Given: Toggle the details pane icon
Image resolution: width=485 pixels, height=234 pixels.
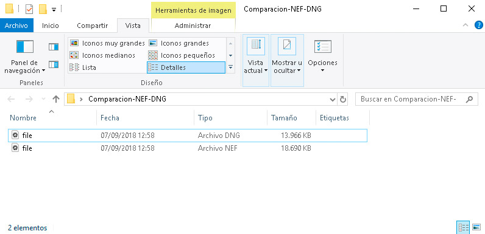Looking at the screenshot, I should coord(54,64).
